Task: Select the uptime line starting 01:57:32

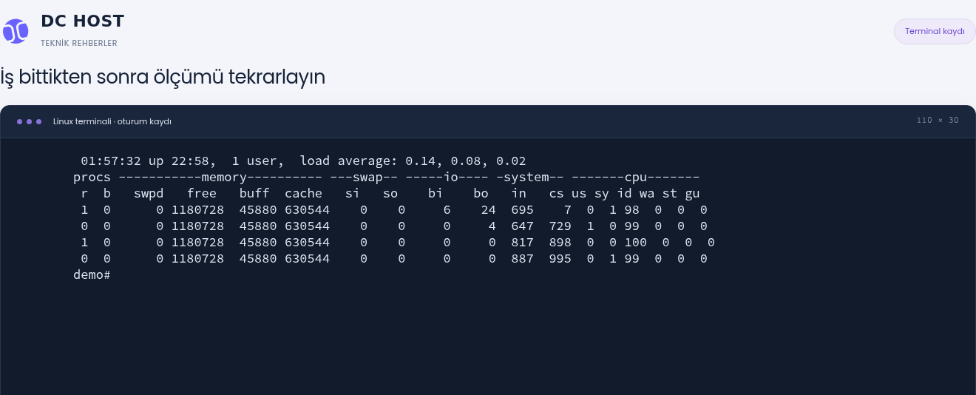Action: tap(303, 161)
